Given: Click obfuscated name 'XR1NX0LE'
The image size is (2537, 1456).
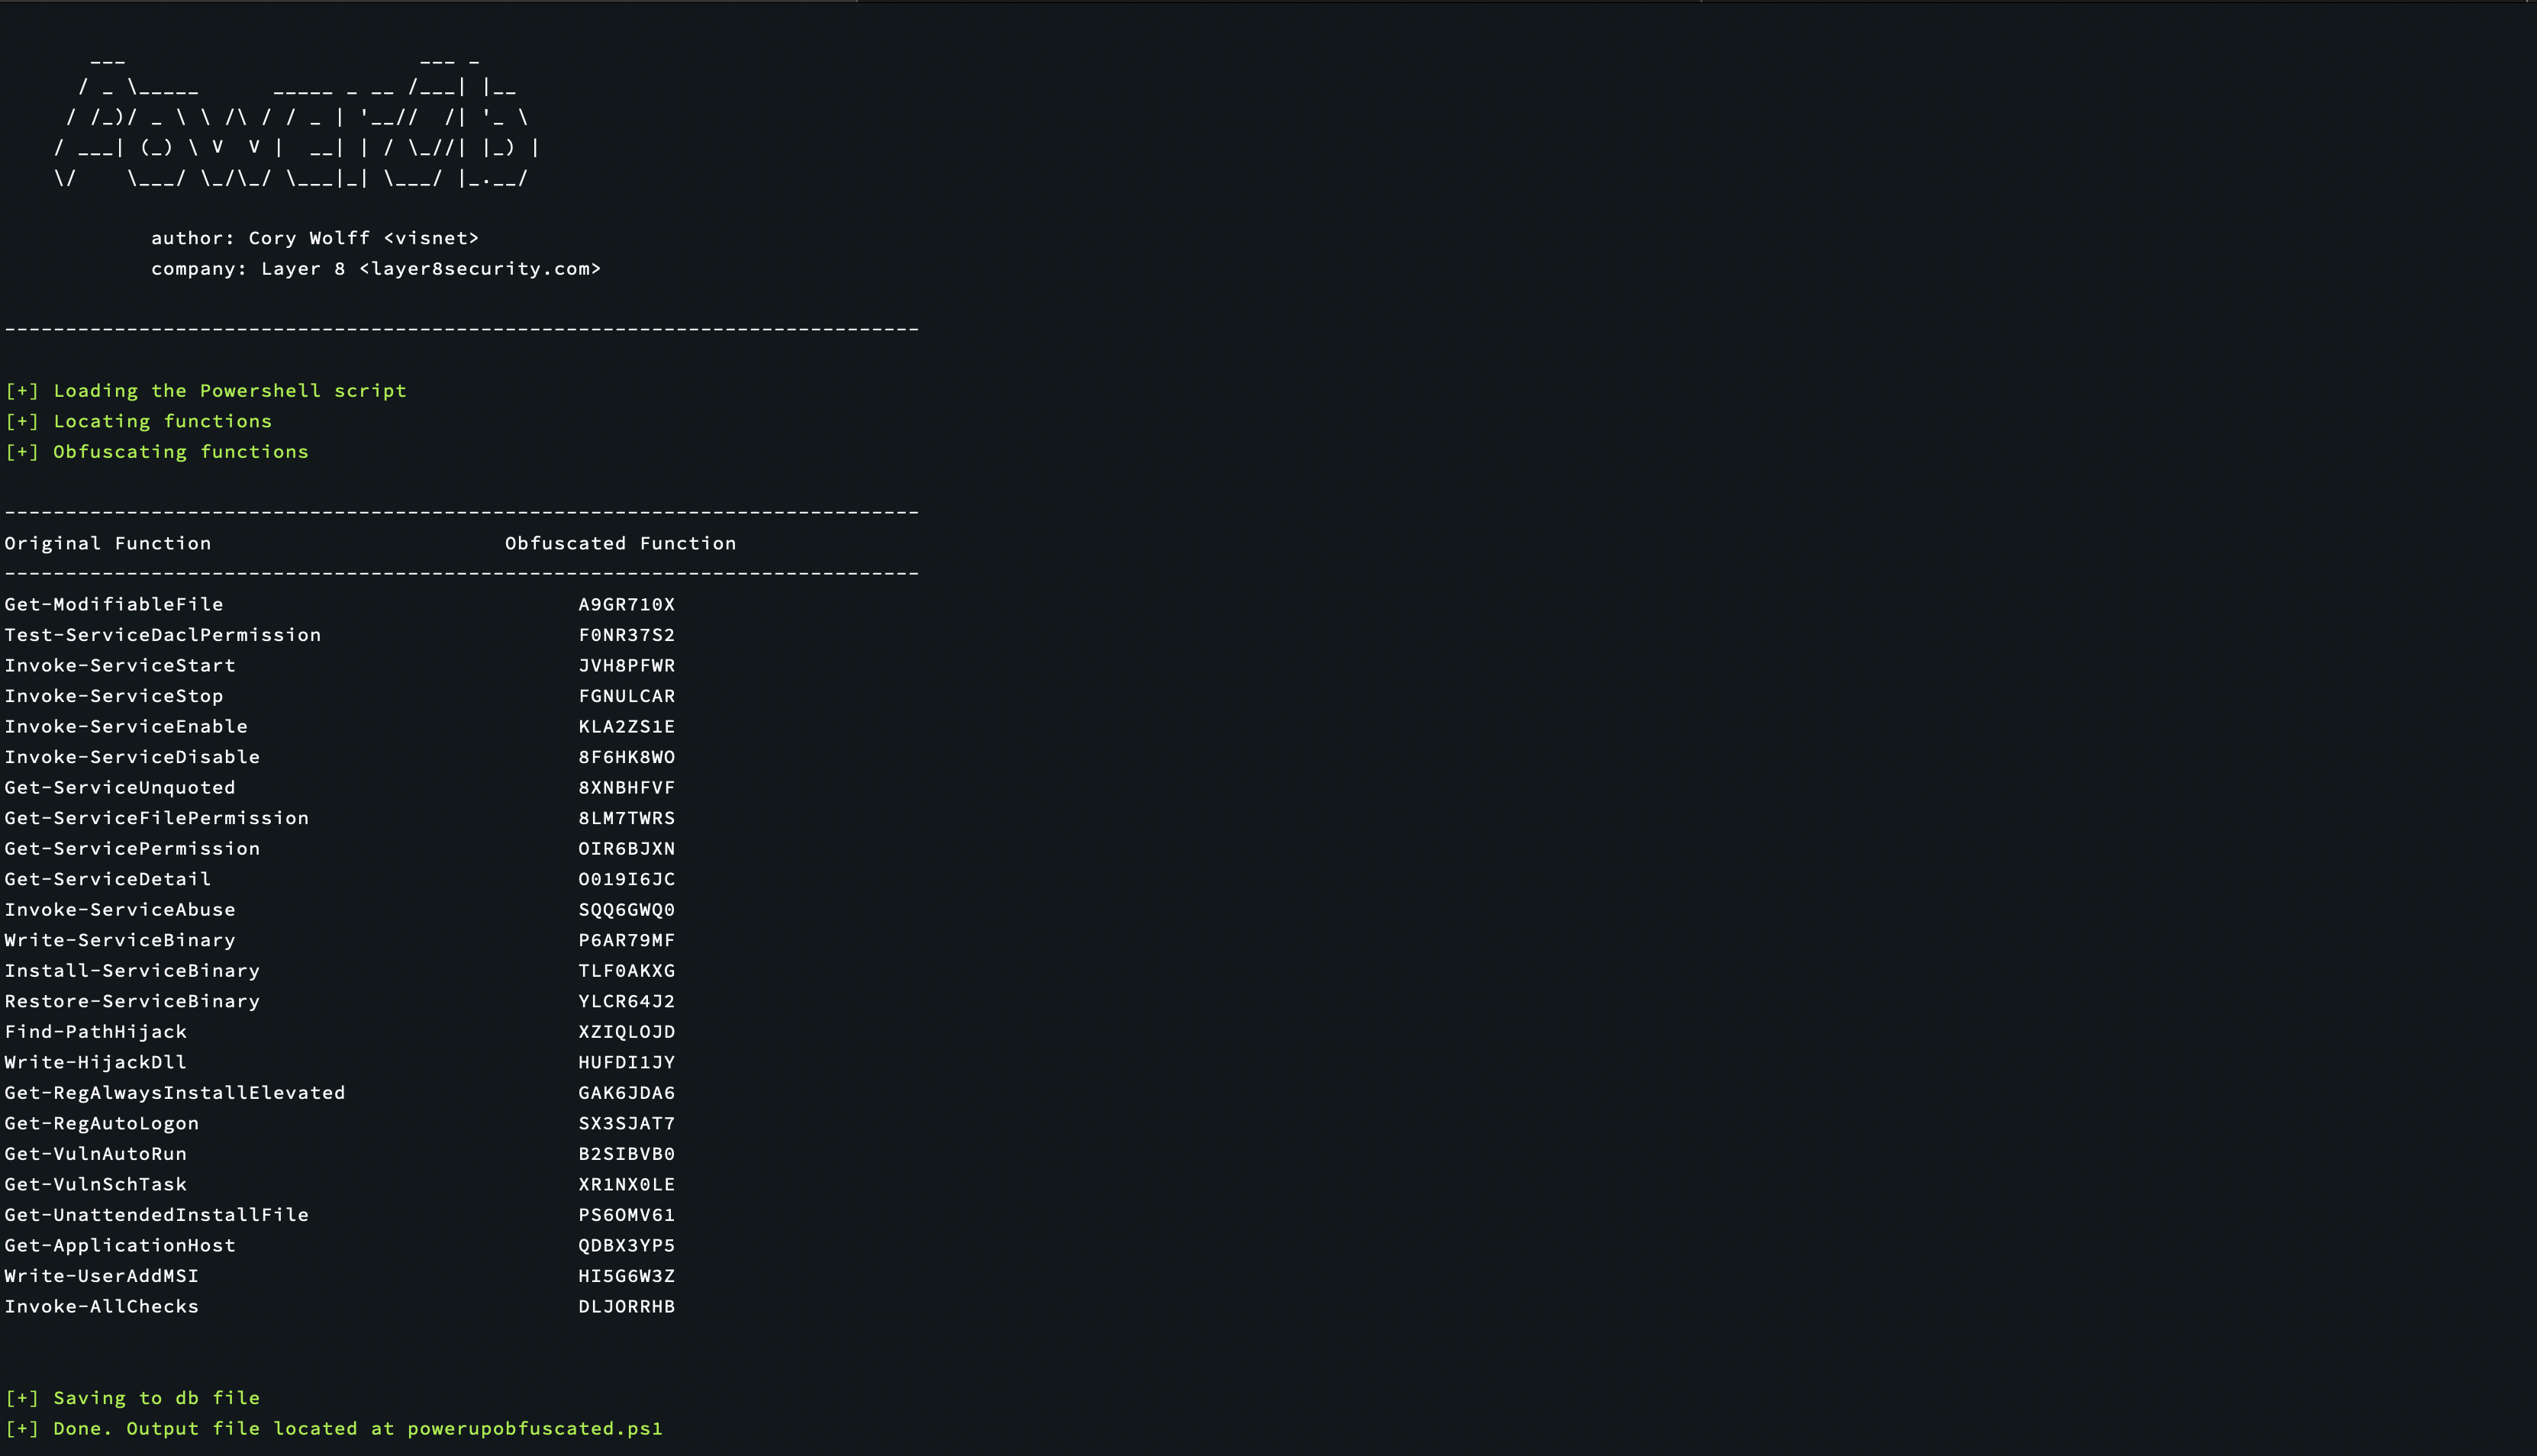Looking at the screenshot, I should [x=627, y=1184].
